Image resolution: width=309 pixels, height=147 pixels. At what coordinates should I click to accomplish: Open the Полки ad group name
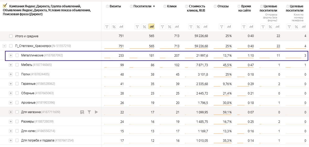pyautogui.click(x=25, y=74)
